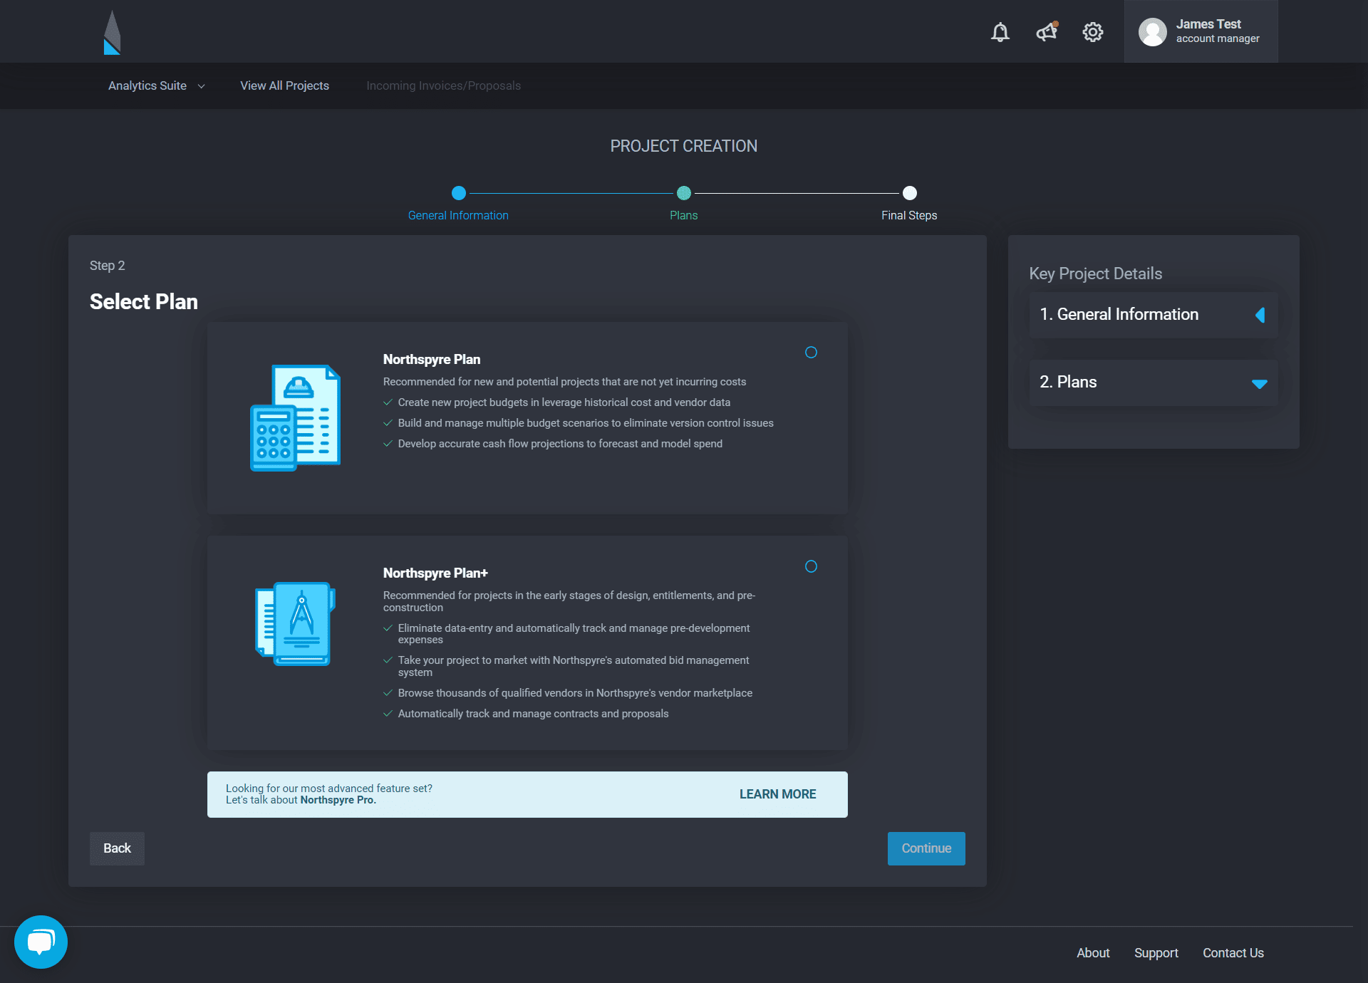
Task: Click the Back button
Action: (x=117, y=848)
